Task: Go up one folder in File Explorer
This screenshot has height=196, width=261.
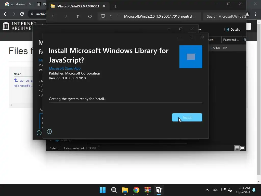Action: [77, 16]
